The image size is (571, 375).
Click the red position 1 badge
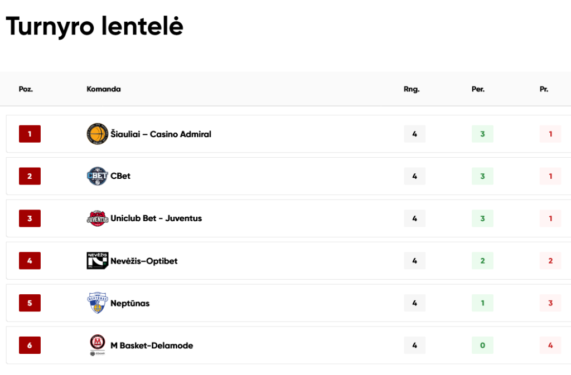point(30,134)
